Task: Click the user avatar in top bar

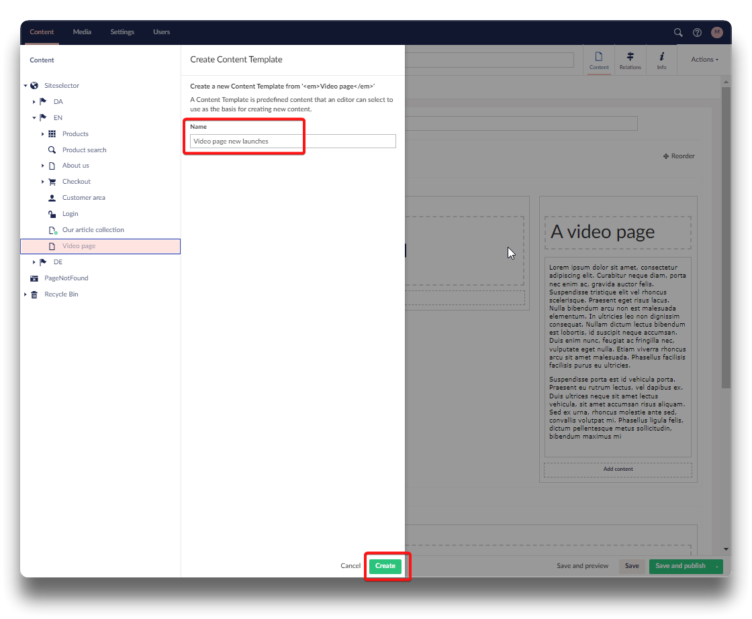Action: click(x=716, y=32)
